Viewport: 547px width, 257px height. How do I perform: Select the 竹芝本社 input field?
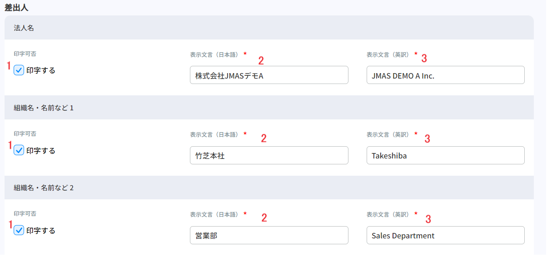pos(269,155)
